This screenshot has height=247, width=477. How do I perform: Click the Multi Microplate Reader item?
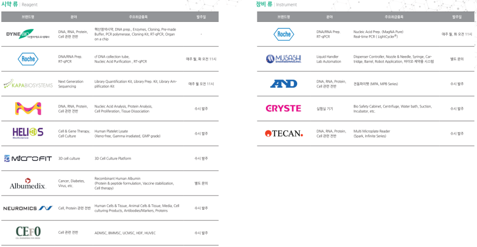(372, 131)
